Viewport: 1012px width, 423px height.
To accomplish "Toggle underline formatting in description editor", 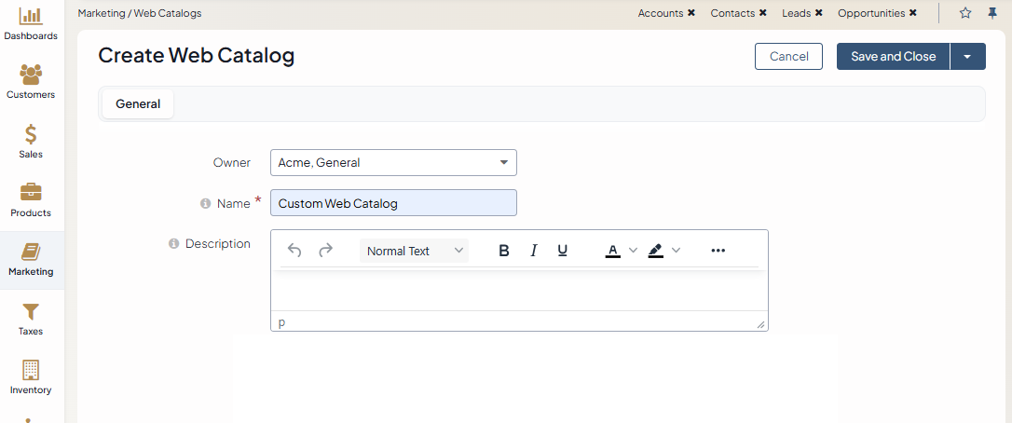I will [x=563, y=251].
